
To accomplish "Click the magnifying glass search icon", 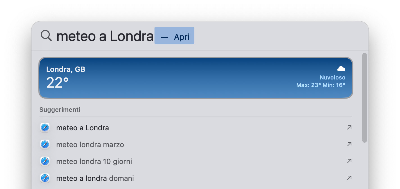I will 46,36.
